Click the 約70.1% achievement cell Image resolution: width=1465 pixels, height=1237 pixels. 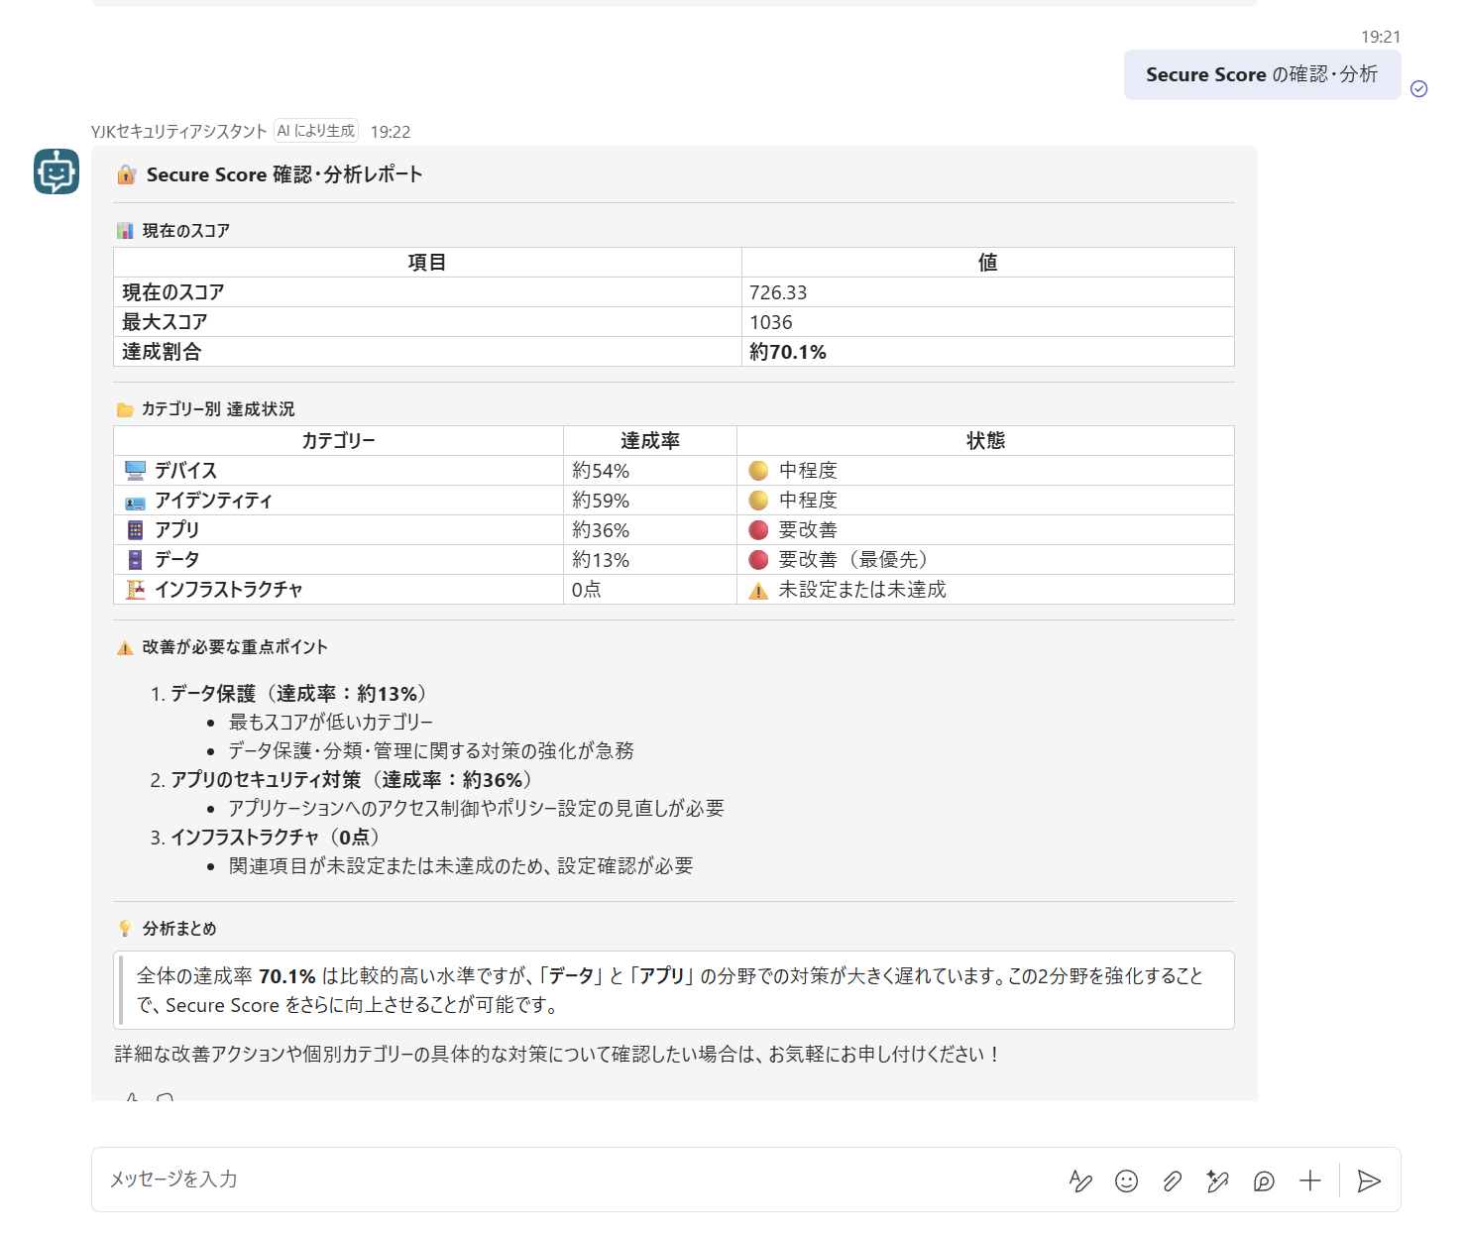(x=987, y=352)
